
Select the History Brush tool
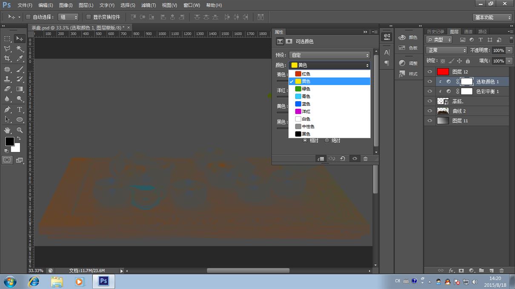click(x=20, y=79)
